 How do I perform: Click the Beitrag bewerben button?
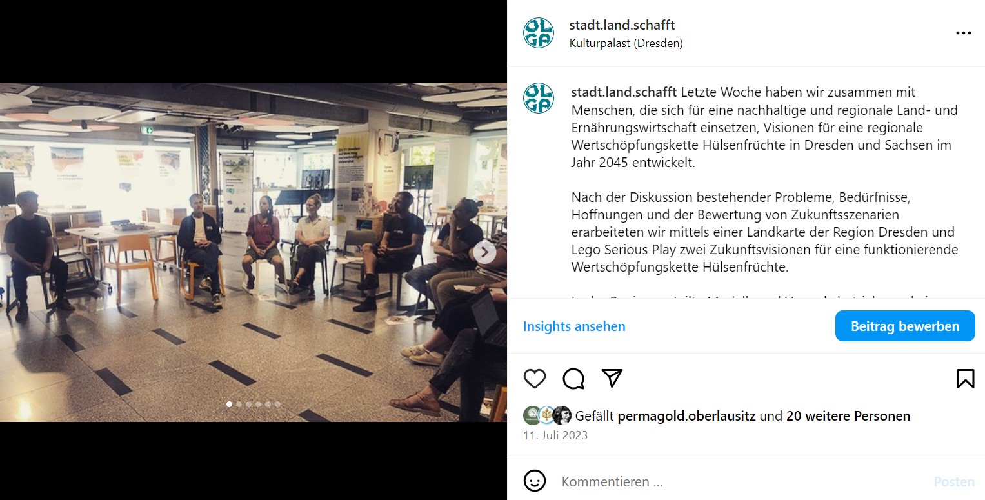click(905, 326)
